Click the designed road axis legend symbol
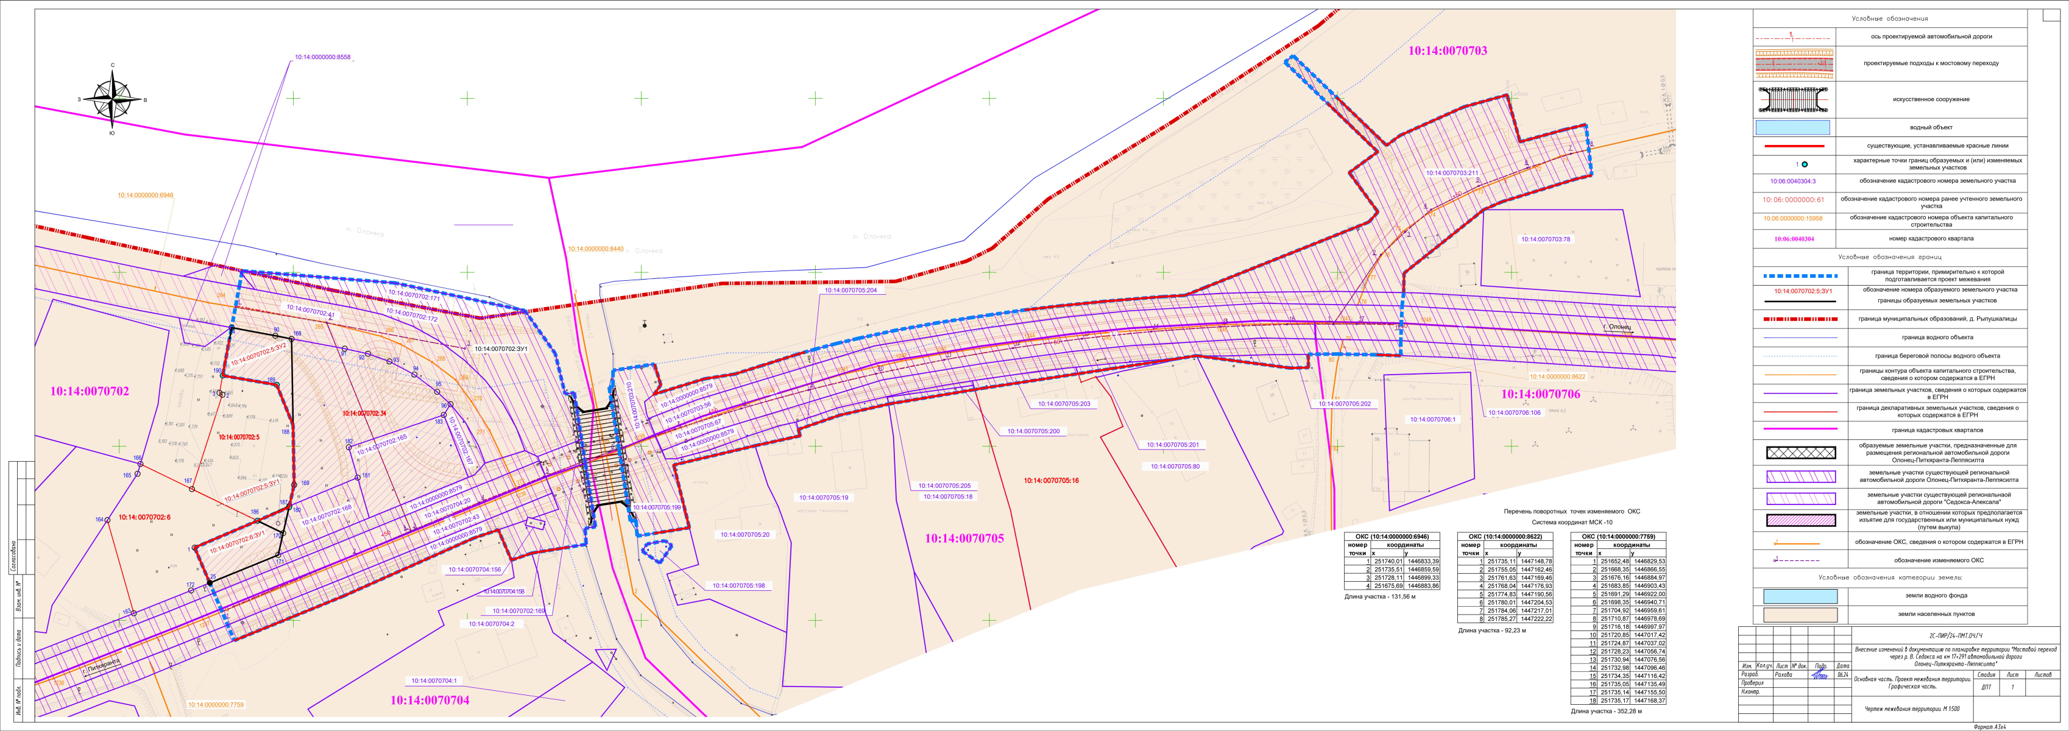The height and width of the screenshot is (731, 2069). click(x=1792, y=37)
